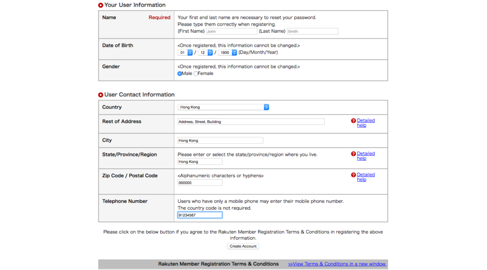Open Detailed help link for Zip Code
Image resolution: width=487 pixels, height=270 pixels.
[x=366, y=177]
